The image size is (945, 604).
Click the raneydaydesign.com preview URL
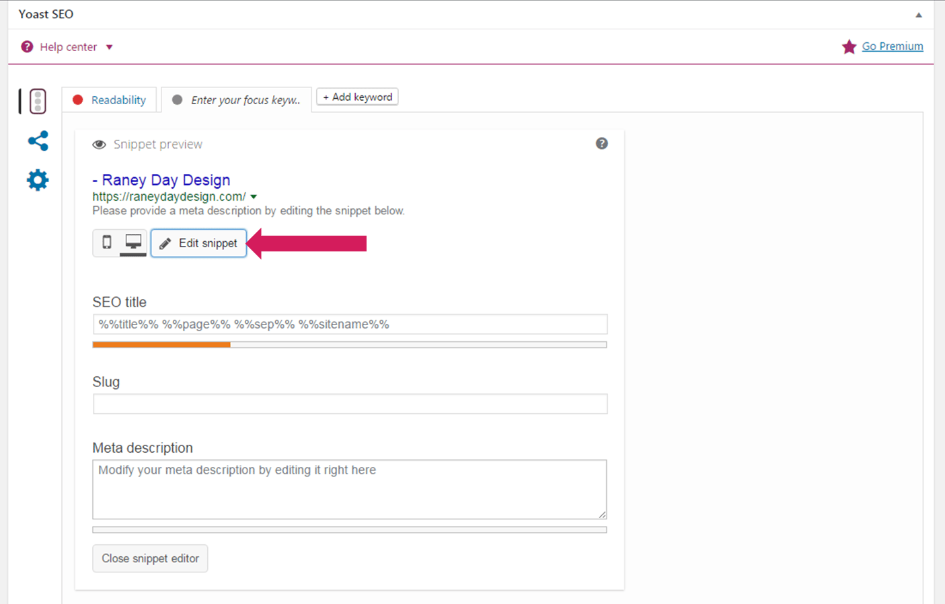169,197
